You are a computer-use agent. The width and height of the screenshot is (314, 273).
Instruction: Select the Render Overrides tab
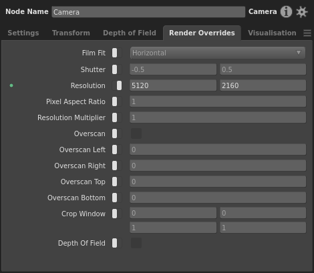click(x=202, y=33)
